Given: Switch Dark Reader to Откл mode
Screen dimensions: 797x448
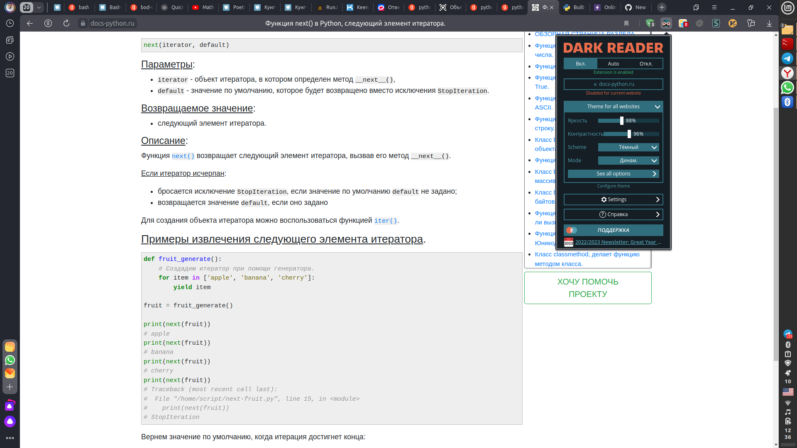Looking at the screenshot, I should coord(647,63).
